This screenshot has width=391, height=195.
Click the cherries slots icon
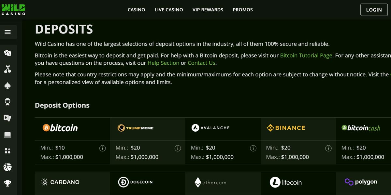[x=7, y=69]
